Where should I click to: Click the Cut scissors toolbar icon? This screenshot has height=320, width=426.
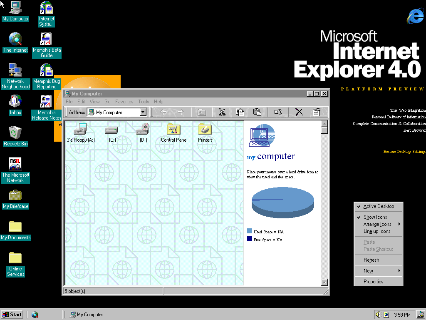(x=222, y=112)
